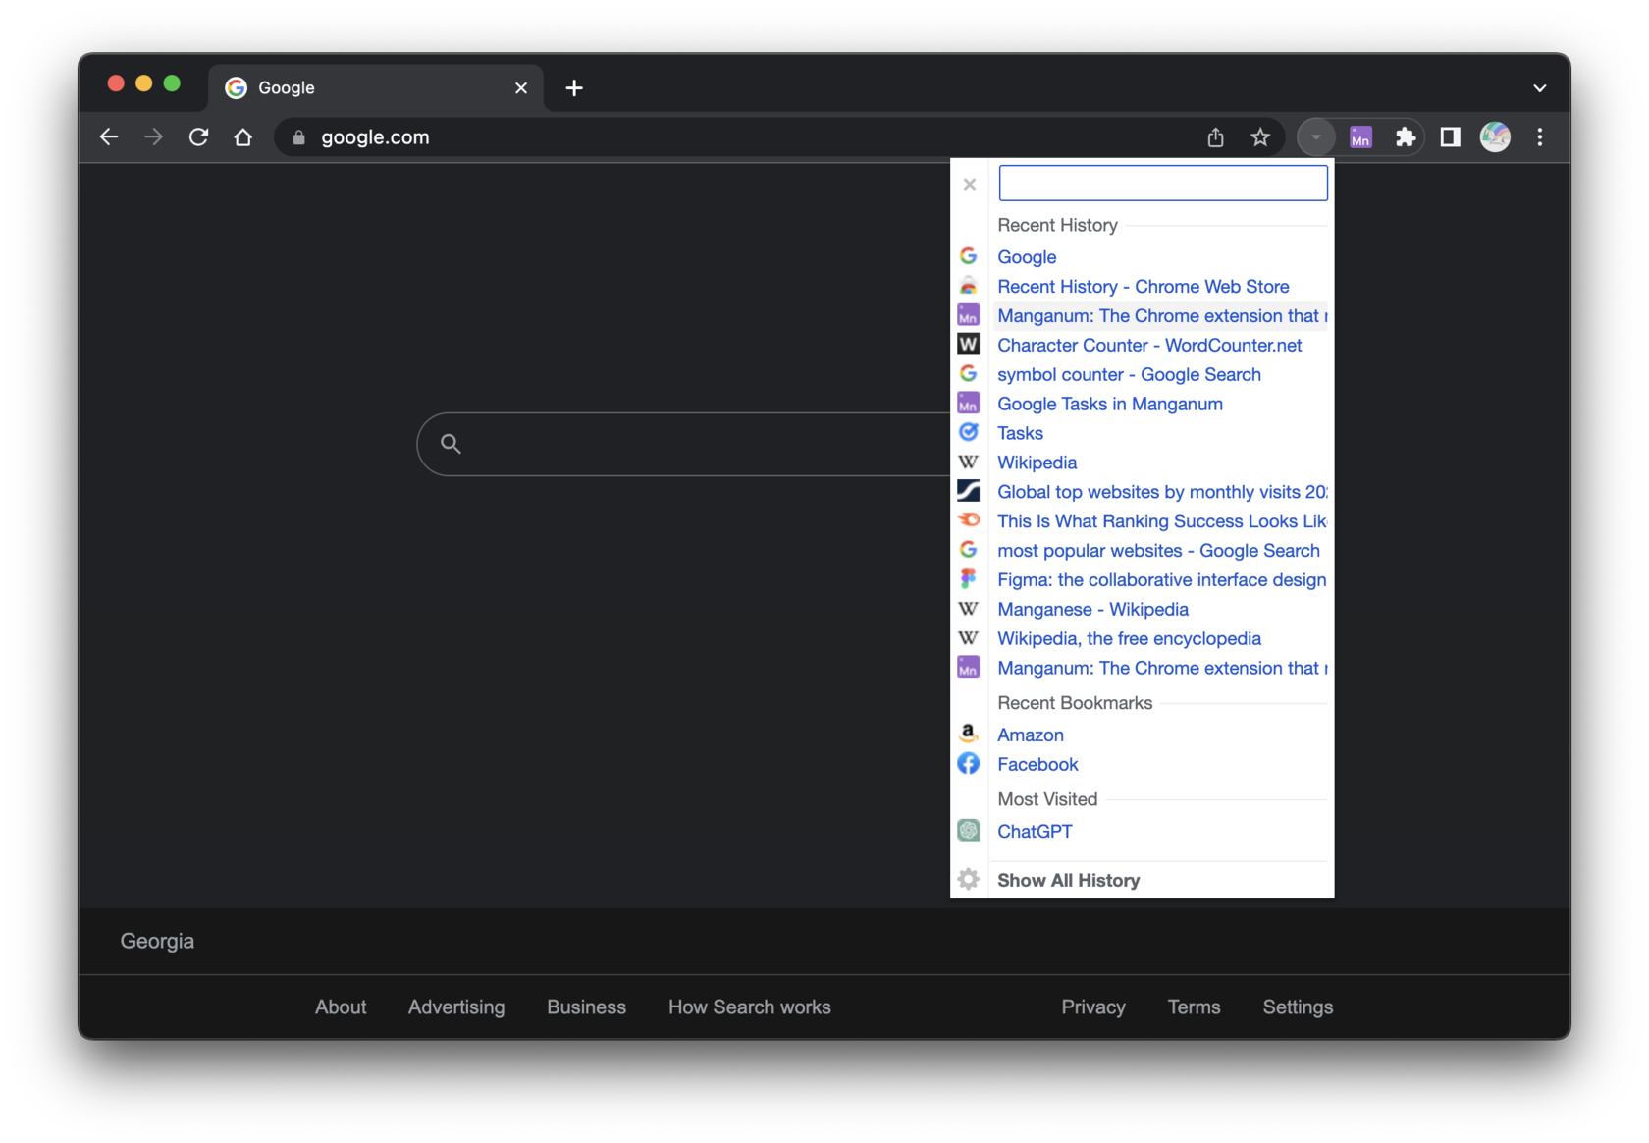
Task: Open Character Counter - WordCounter.net entry
Action: pos(1149,346)
